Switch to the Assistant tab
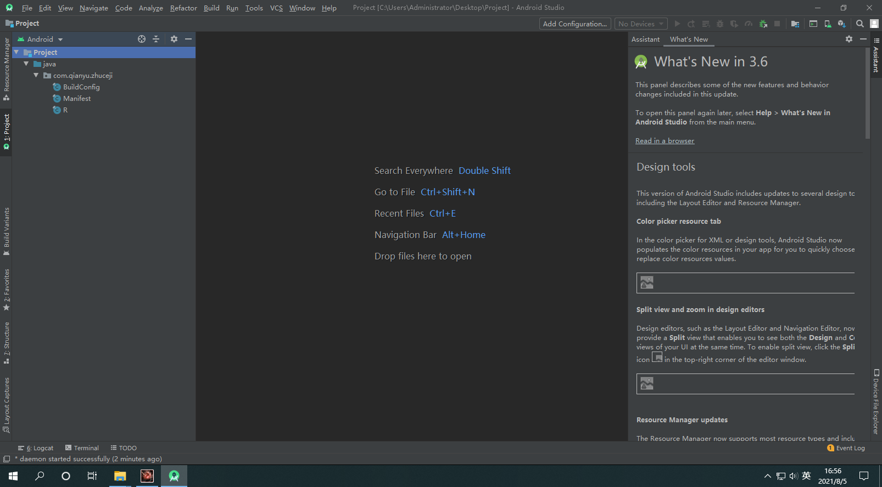 coord(645,39)
